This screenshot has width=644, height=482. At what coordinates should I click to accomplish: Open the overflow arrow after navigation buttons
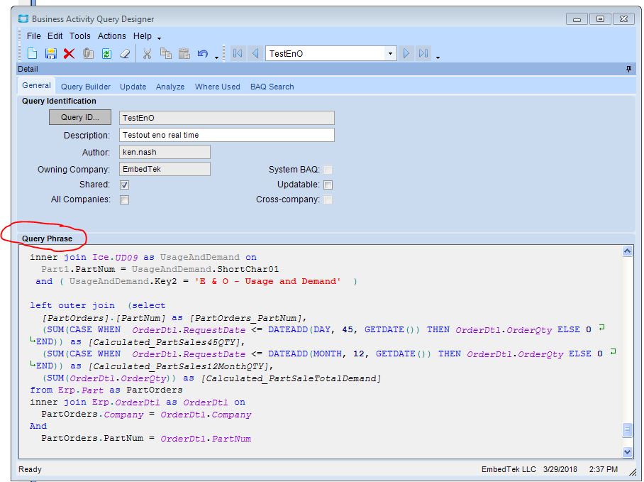[x=438, y=56]
